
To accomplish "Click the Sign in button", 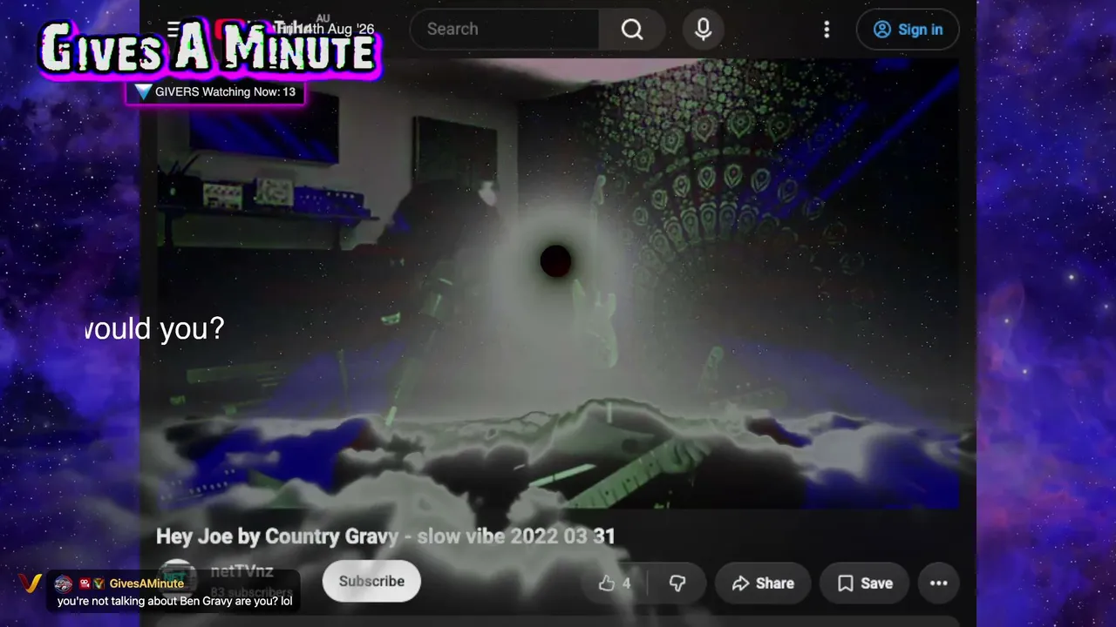I will [908, 30].
